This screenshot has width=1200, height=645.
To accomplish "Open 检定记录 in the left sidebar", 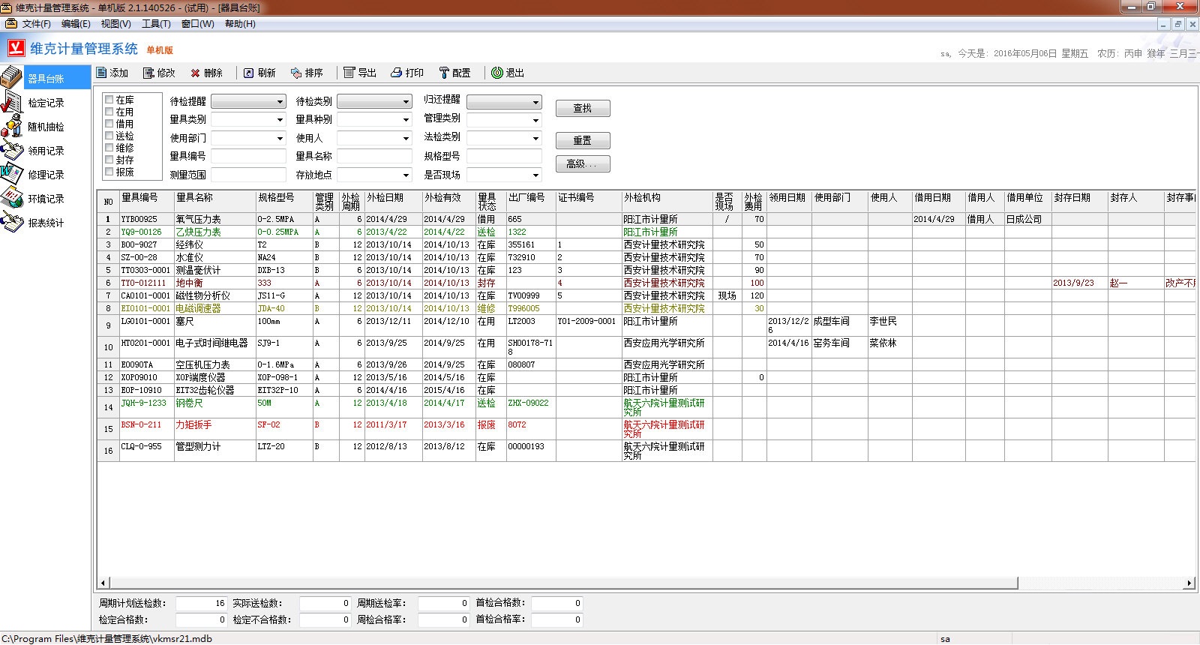I will [x=45, y=103].
